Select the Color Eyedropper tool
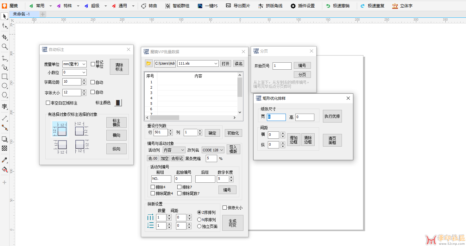The height and width of the screenshot is (246, 466). [4, 160]
